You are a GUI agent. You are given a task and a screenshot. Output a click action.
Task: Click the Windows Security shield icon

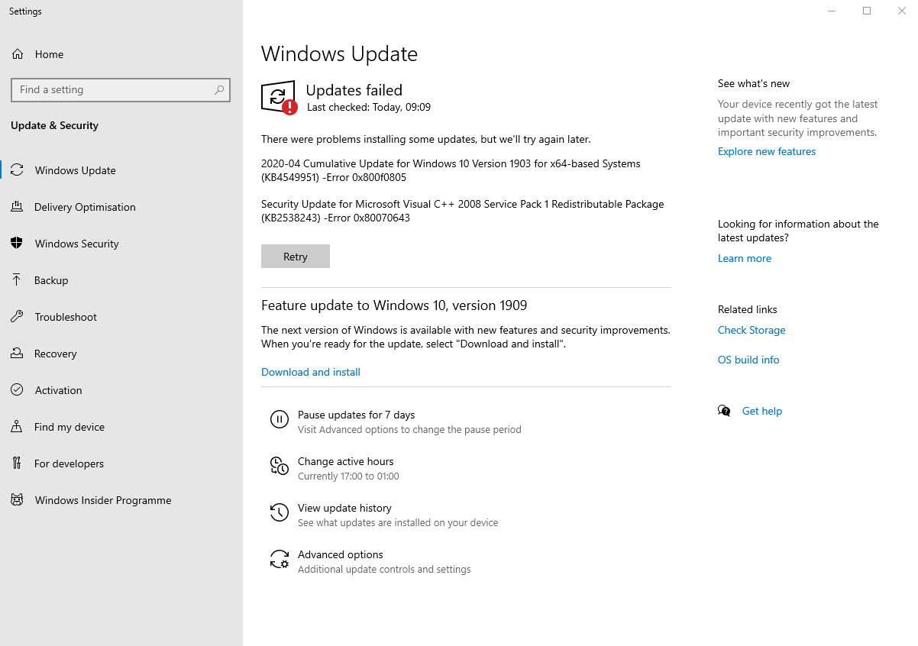17,244
